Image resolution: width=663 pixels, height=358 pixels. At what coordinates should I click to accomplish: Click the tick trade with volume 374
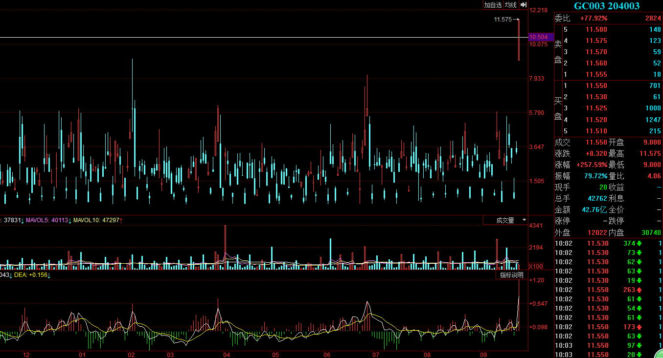629,243
